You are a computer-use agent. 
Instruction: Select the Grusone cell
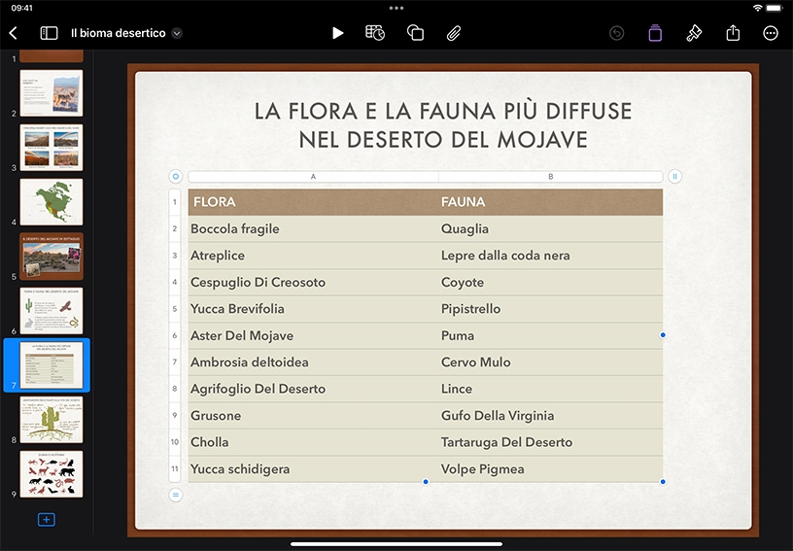[x=313, y=416]
